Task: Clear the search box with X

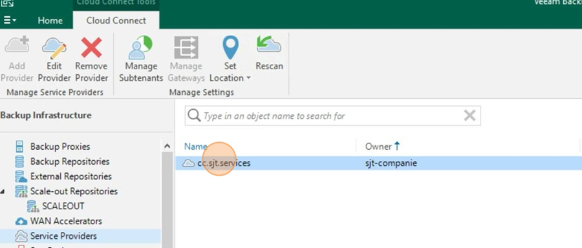Action: [x=469, y=116]
